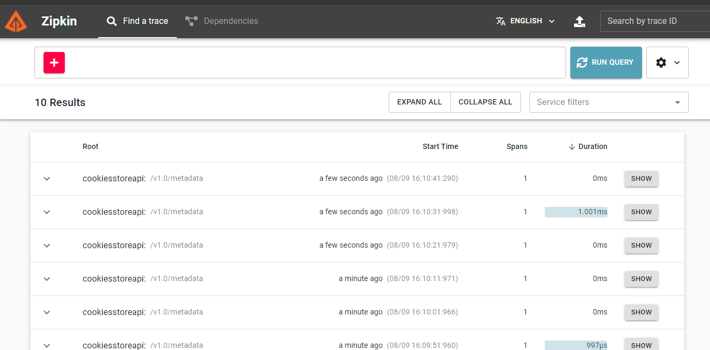
Task: Show the trace started at 16:10:11:971
Action: click(641, 279)
